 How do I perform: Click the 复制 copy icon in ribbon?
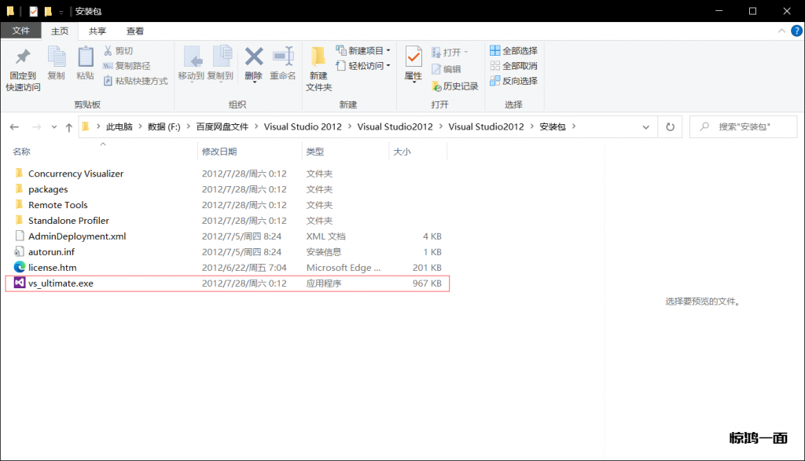point(57,57)
